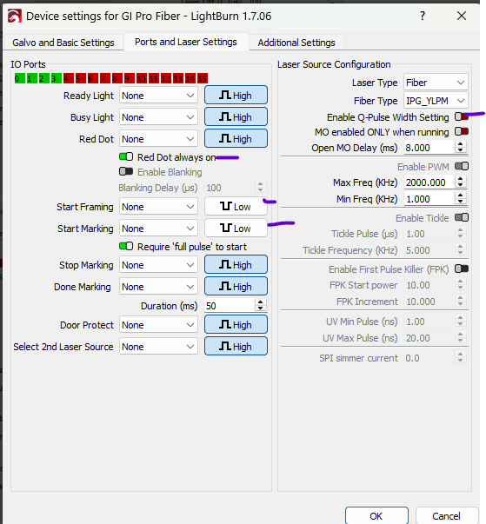Click IO port indicator 15

(x=203, y=78)
